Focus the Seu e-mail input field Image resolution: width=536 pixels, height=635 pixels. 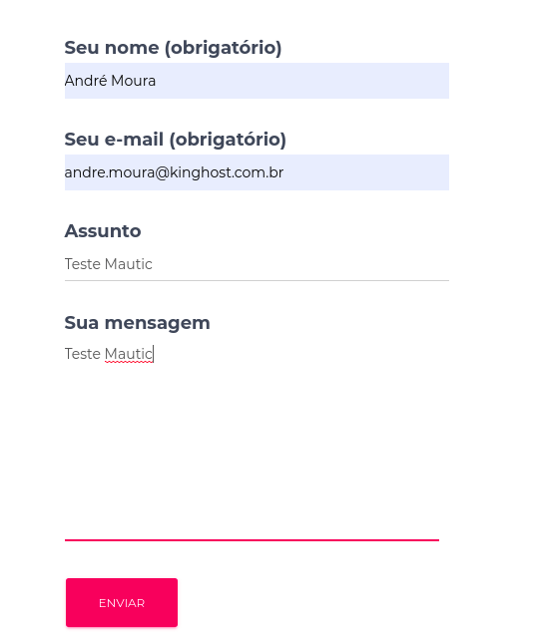click(x=257, y=172)
